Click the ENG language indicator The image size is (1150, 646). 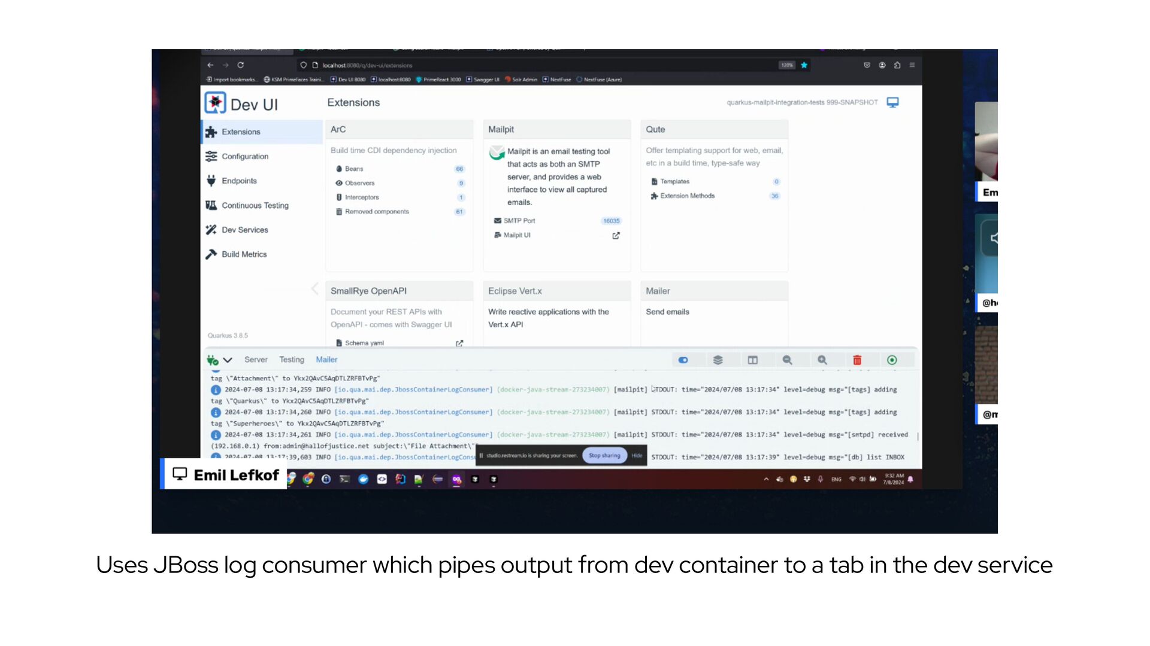point(836,479)
